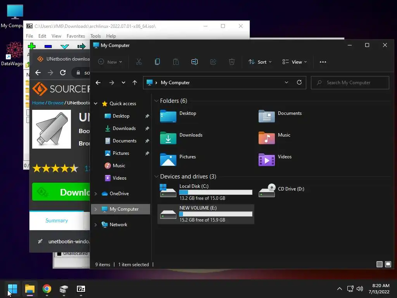Select the NEW VOLUME (E:) drive
The height and width of the screenshot is (298, 397).
coord(206,214)
